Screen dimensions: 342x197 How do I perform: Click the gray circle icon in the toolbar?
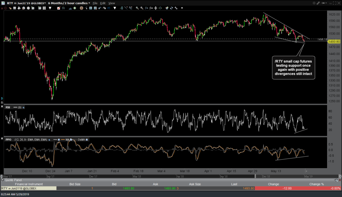[x=28, y=8]
